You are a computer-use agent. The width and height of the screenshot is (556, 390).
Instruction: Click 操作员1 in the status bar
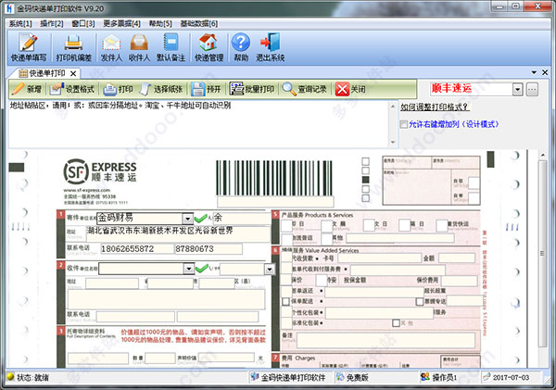pos(439,378)
